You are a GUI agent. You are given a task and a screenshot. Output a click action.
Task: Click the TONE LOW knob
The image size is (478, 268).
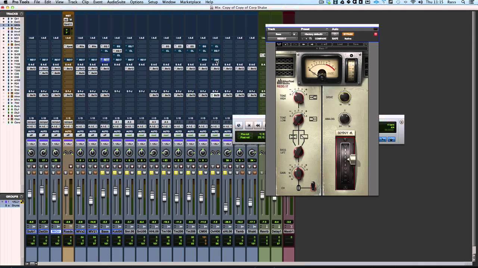[298, 119]
